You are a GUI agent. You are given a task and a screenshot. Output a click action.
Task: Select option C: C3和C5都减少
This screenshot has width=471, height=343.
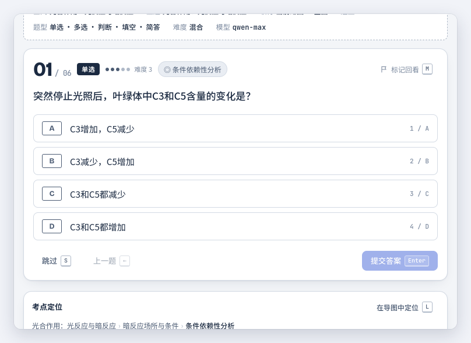click(x=235, y=194)
